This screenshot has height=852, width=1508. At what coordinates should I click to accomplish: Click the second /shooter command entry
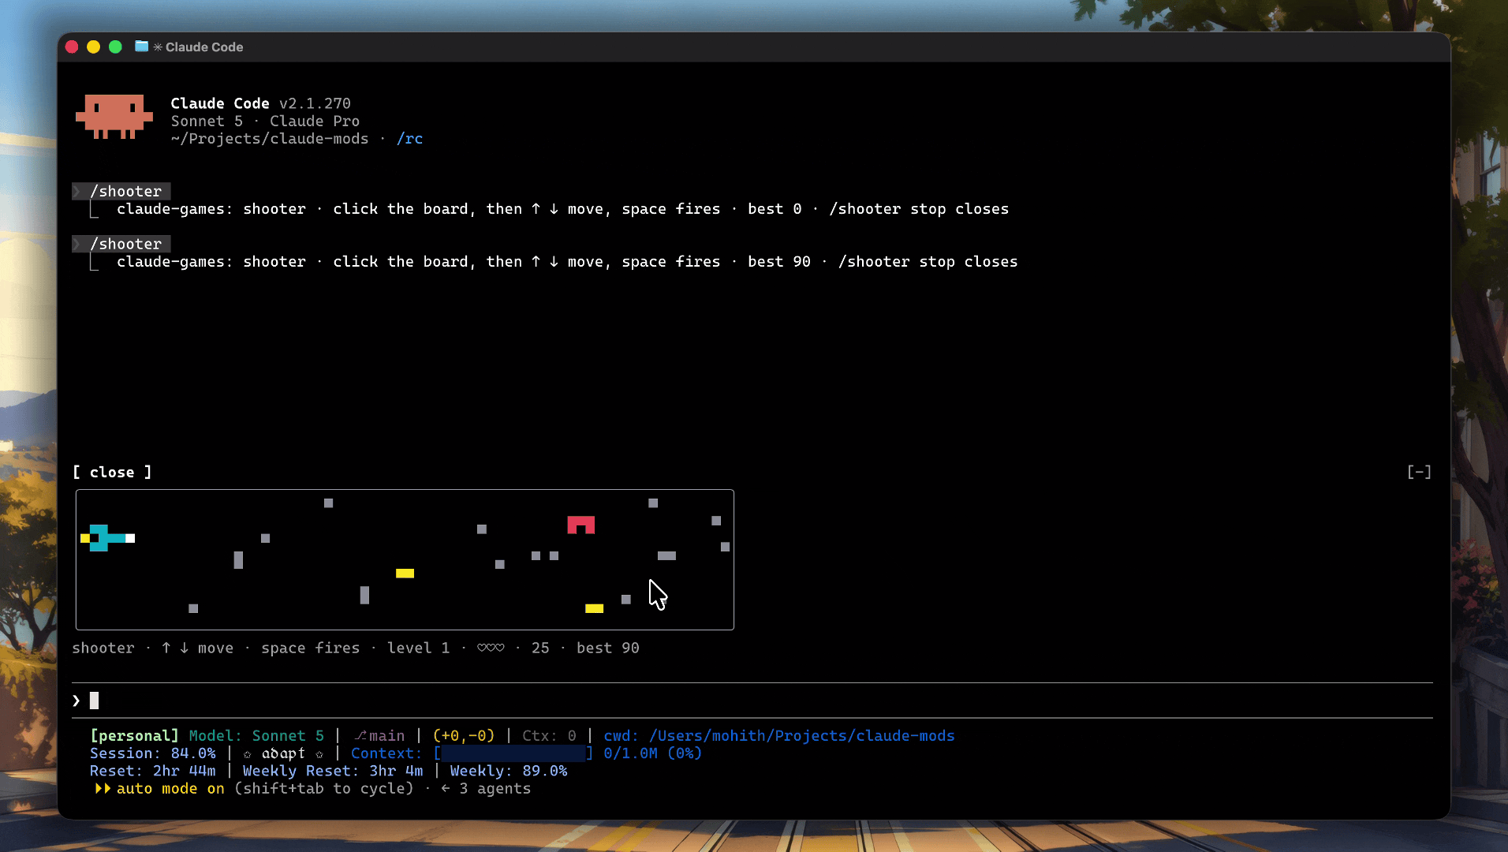pos(122,244)
